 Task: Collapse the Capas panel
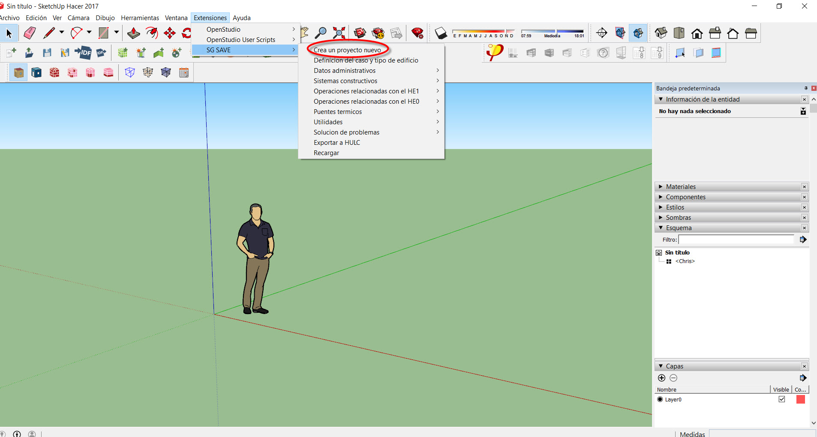click(661, 366)
